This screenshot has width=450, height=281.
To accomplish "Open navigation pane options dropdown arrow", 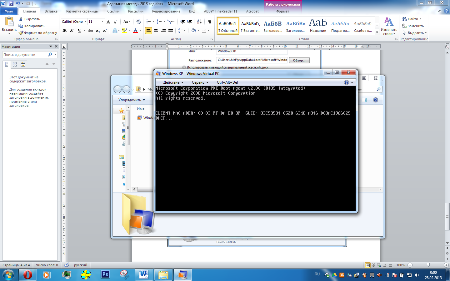I will tap(51, 46).
